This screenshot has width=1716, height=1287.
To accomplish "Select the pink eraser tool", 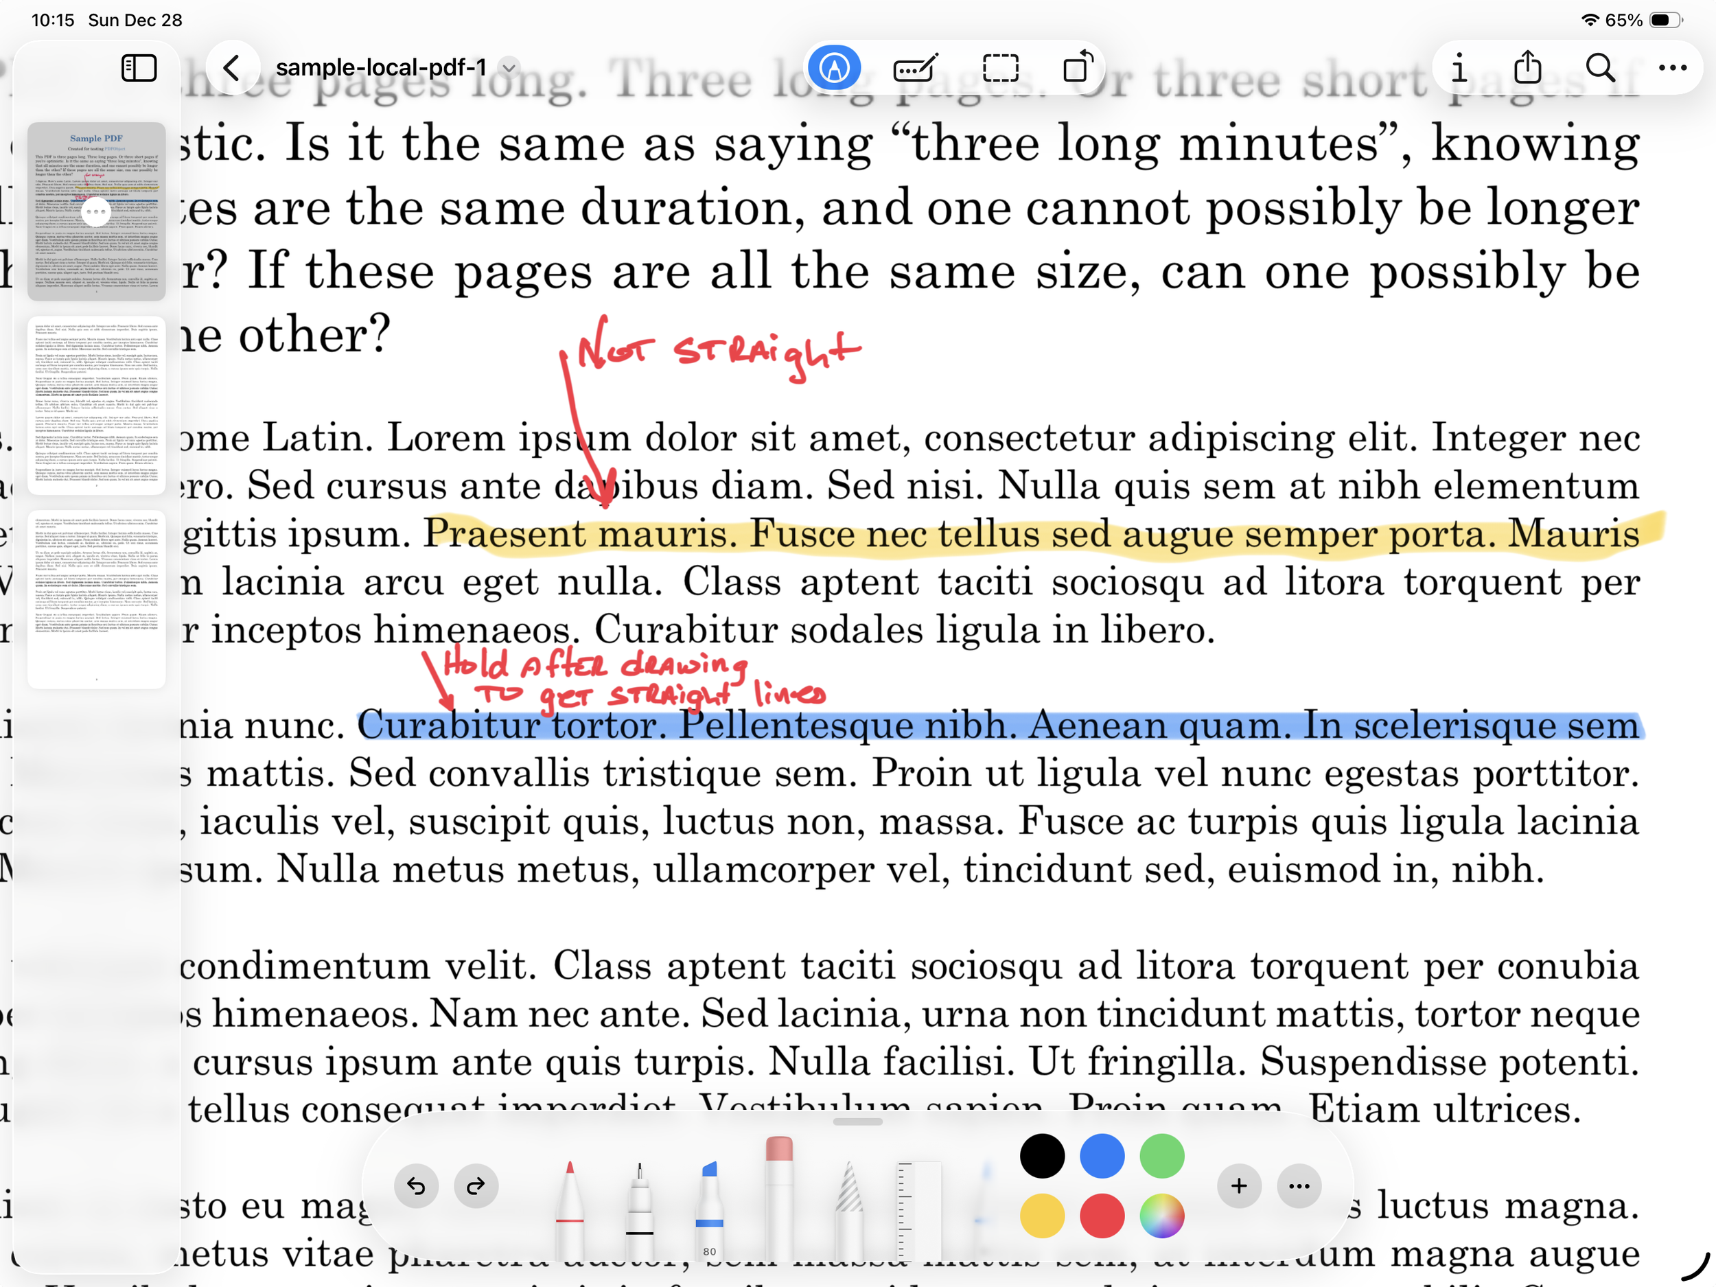I will click(778, 1195).
